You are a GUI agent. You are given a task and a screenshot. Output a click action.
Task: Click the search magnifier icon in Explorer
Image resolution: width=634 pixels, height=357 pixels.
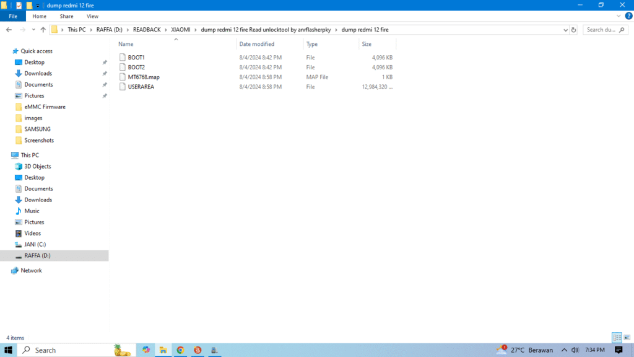pyautogui.click(x=622, y=30)
